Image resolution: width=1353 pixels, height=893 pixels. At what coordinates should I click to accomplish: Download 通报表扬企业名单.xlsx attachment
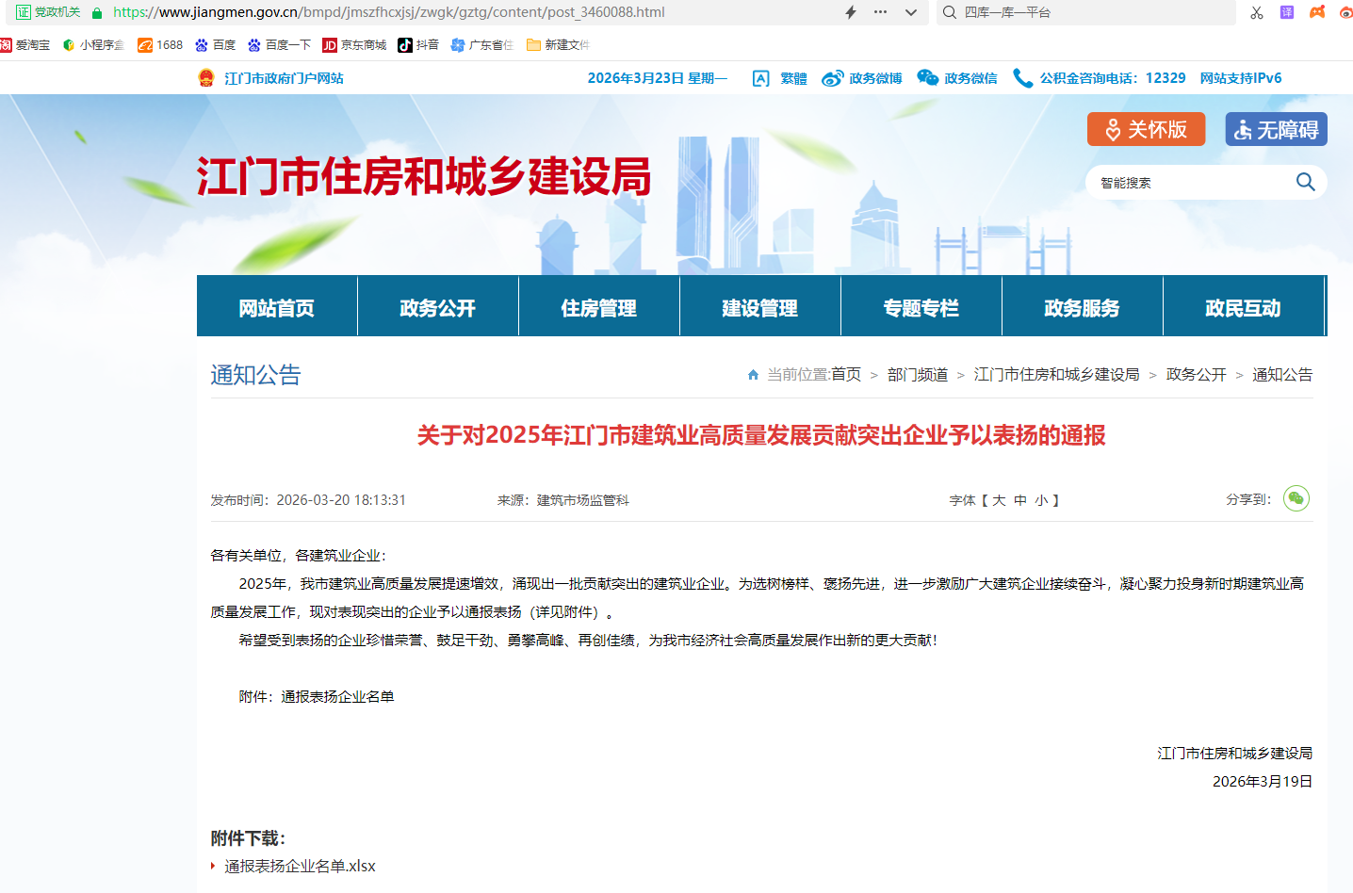[300, 866]
